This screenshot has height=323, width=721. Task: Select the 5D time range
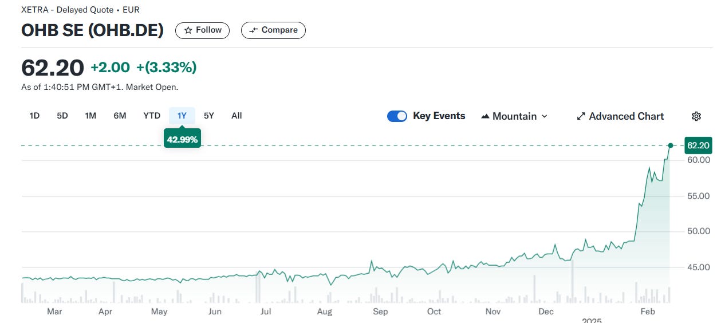62,116
